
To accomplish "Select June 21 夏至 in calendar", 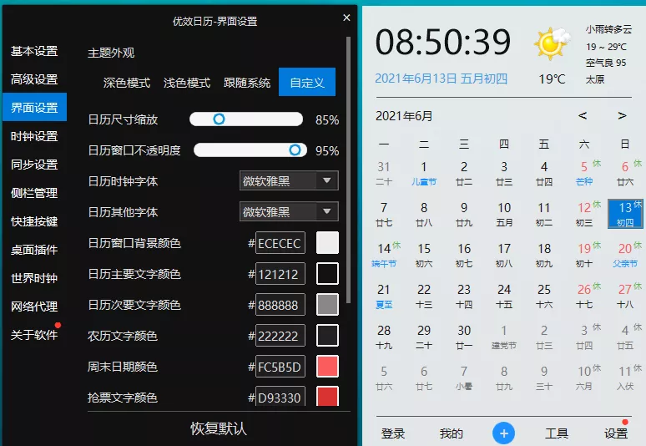I will click(384, 296).
